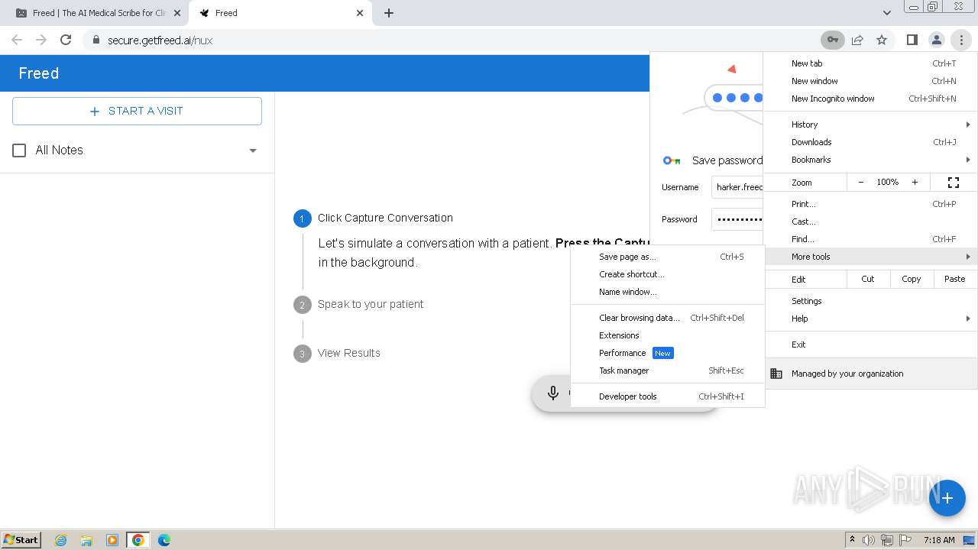Click Paste in the Edit row

(954, 279)
